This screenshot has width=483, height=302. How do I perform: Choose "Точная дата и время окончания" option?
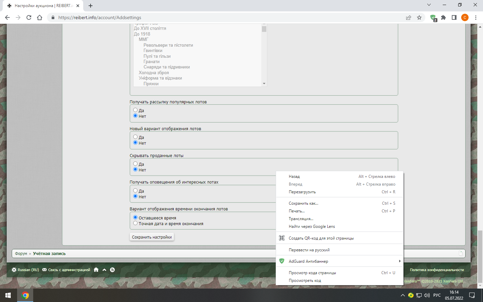[x=136, y=223]
